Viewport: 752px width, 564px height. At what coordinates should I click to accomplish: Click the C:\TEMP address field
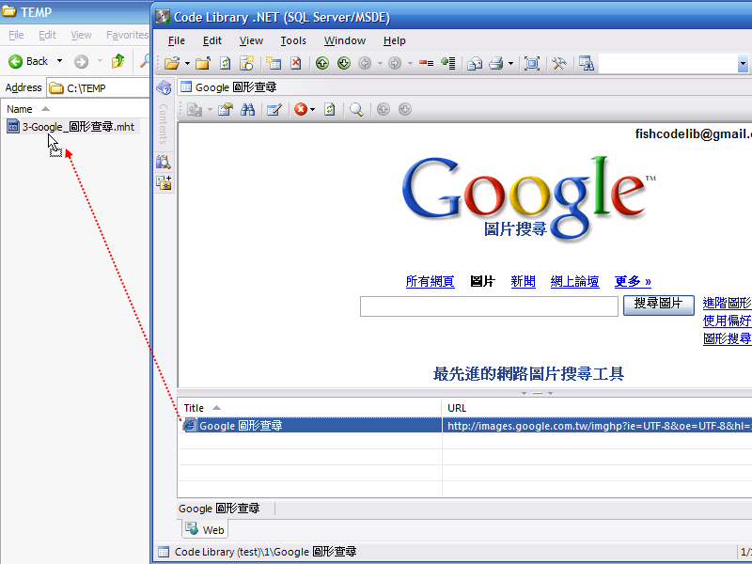point(99,87)
